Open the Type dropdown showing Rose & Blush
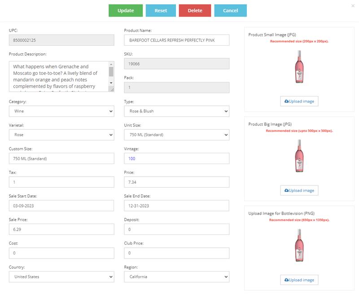 [x=176, y=111]
